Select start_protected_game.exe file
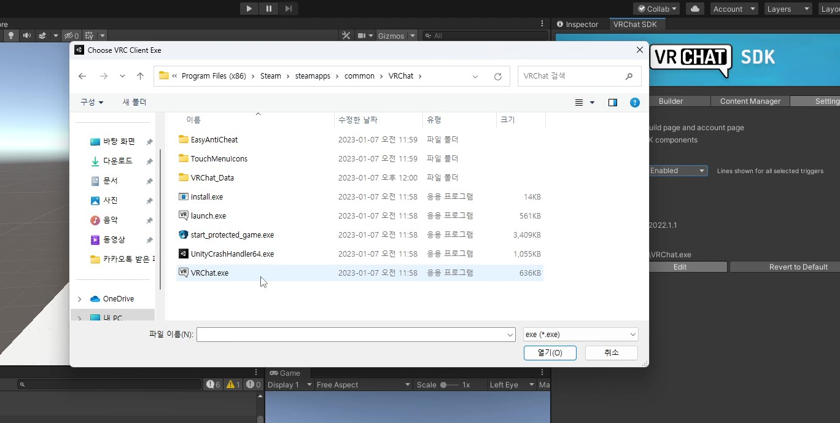Screen dimensions: 840x423 click(x=359, y=235)
